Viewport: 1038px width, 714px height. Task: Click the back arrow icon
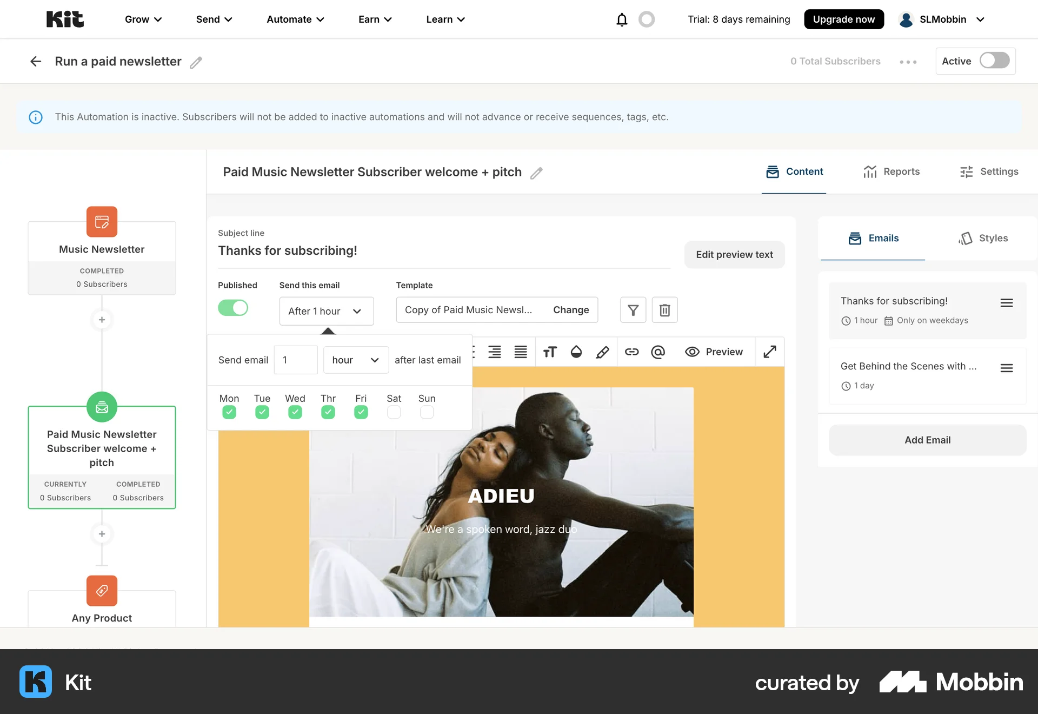click(36, 62)
